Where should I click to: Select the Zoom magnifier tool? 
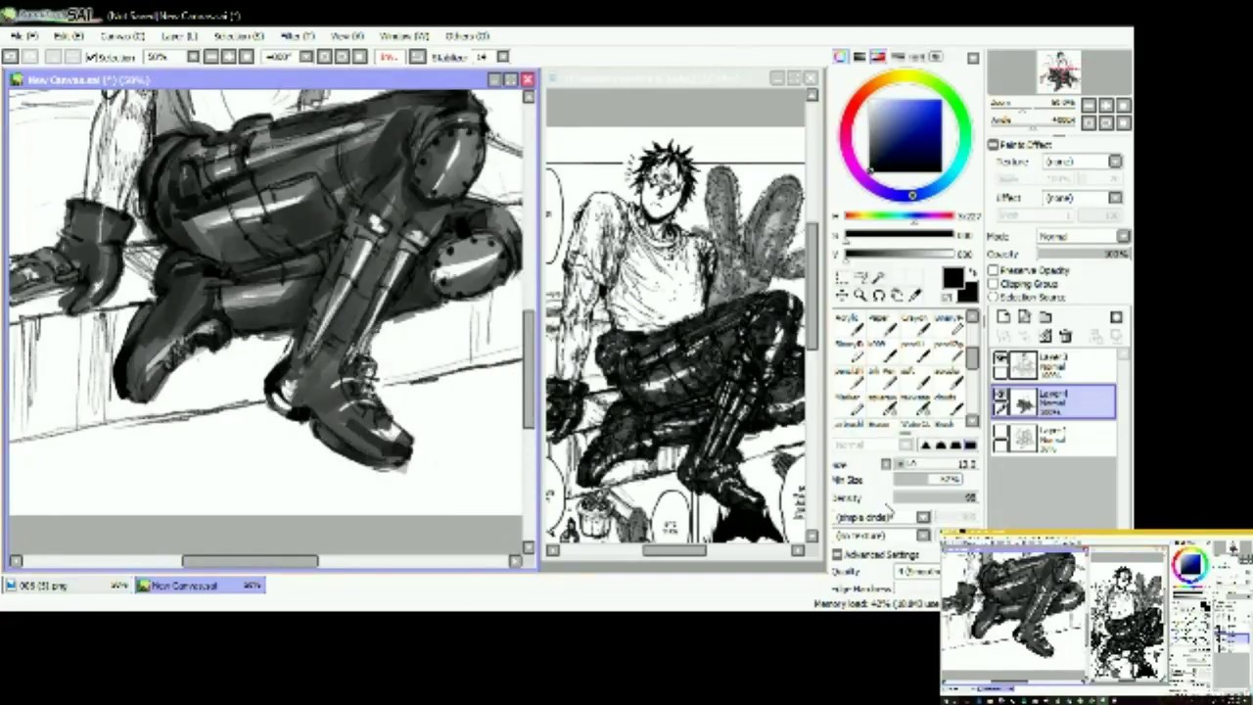tap(859, 296)
